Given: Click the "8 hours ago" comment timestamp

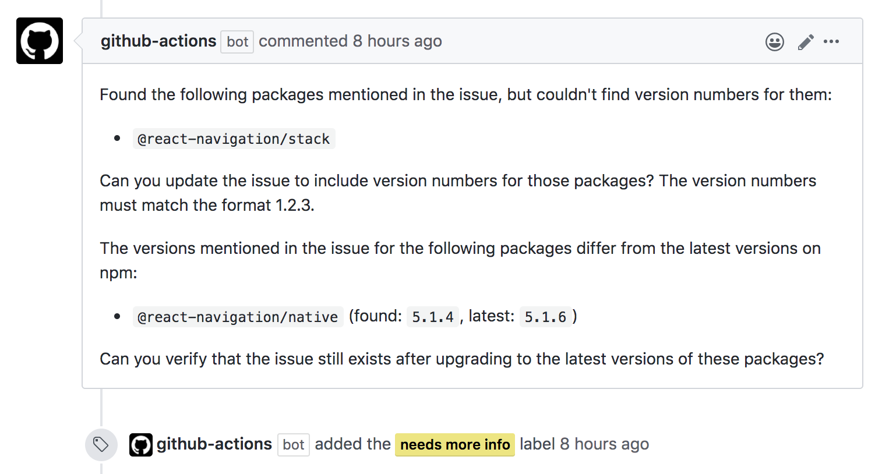Looking at the screenshot, I should pyautogui.click(x=397, y=41).
